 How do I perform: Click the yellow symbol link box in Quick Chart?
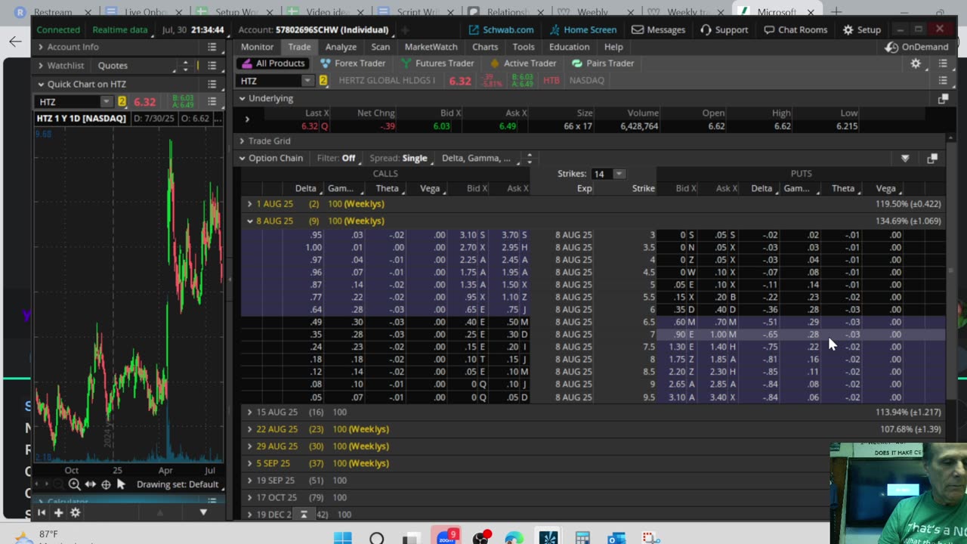click(122, 102)
